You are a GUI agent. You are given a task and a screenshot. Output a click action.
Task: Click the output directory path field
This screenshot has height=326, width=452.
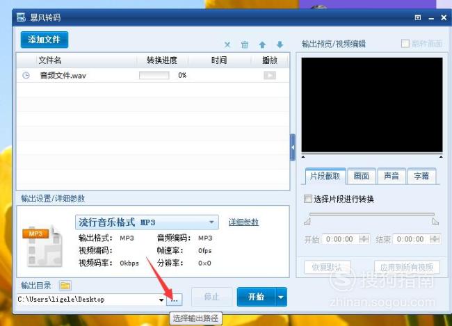pos(88,300)
